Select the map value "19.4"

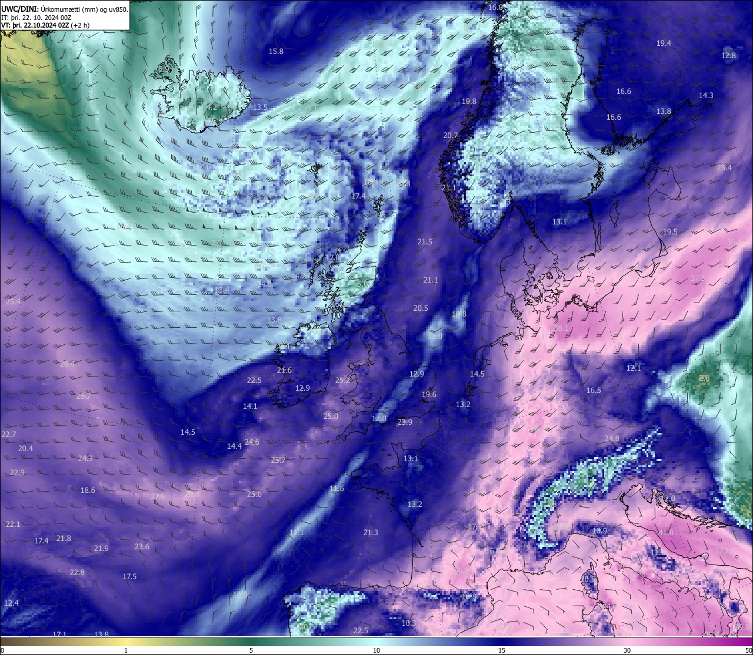(x=664, y=43)
